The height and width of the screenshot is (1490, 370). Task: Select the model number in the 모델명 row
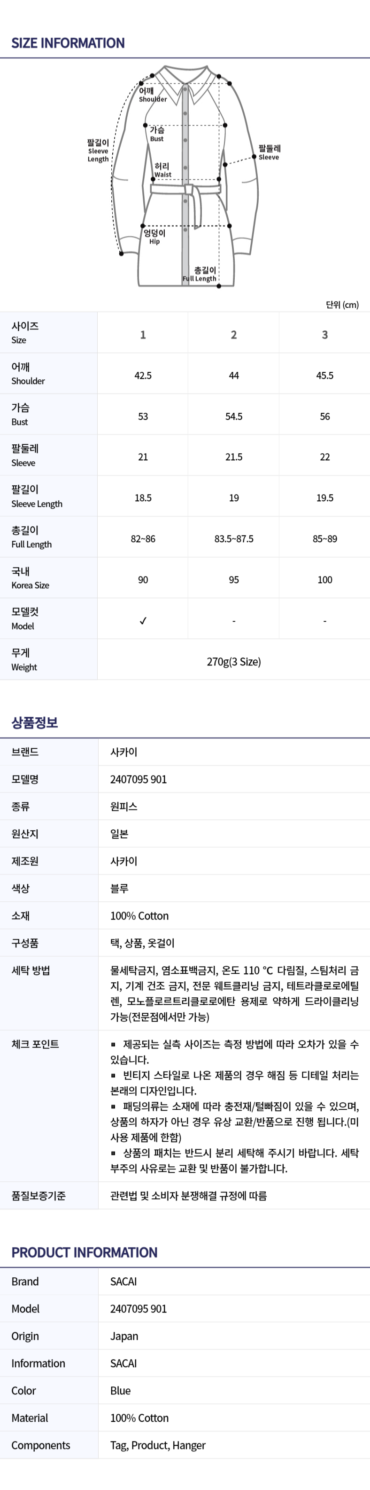tap(139, 779)
